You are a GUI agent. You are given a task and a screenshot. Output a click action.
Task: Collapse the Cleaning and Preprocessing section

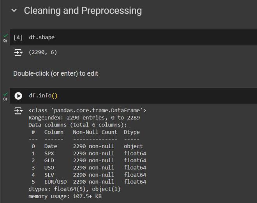click(x=14, y=11)
